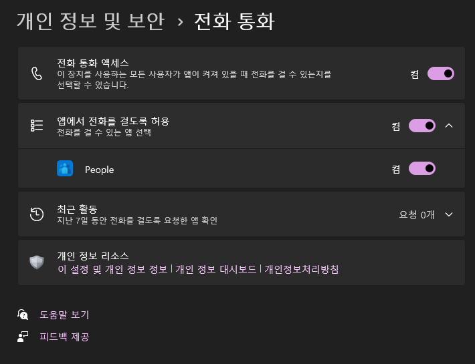Click the app list icon
This screenshot has width=475, height=364.
coord(37,126)
